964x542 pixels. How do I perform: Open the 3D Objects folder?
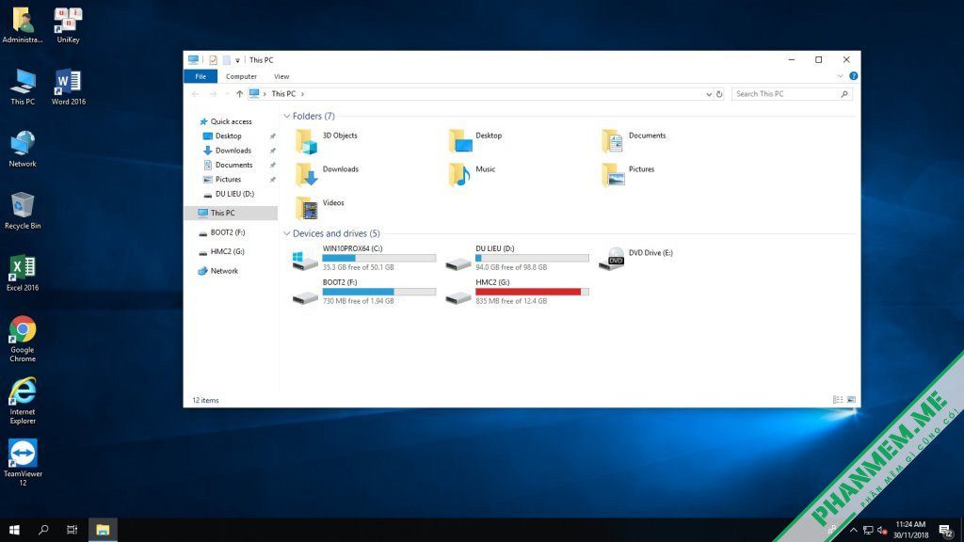[327, 141]
